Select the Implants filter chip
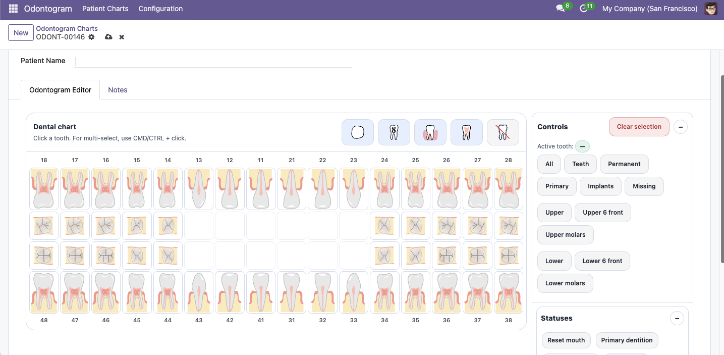This screenshot has height=355, width=724. click(600, 186)
